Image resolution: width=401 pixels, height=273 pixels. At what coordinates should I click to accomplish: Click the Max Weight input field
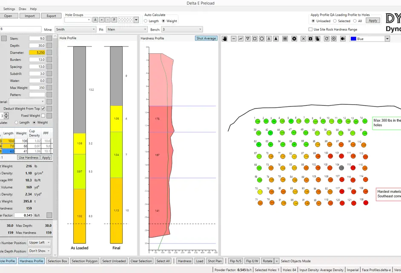37,88
